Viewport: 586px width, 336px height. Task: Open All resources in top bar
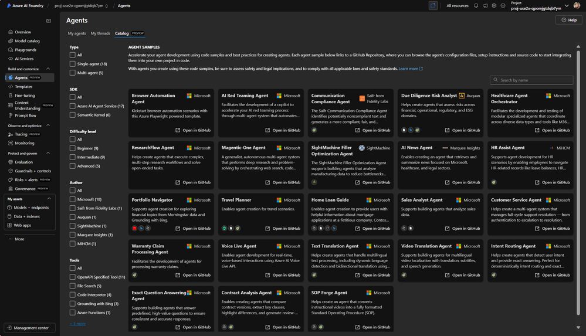(458, 6)
